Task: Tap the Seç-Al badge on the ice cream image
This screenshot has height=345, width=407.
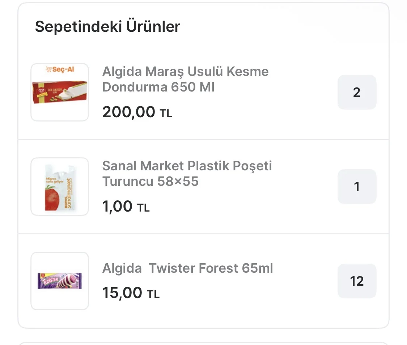Action: tap(63, 69)
